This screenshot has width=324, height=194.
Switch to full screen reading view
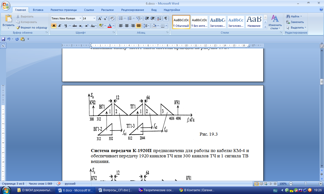pyautogui.click(x=261, y=184)
